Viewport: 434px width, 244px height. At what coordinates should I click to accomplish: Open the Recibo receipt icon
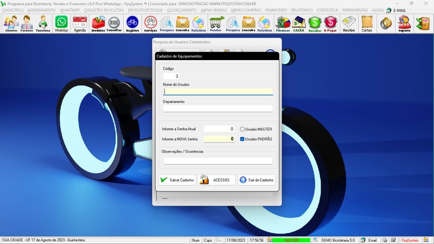(349, 23)
